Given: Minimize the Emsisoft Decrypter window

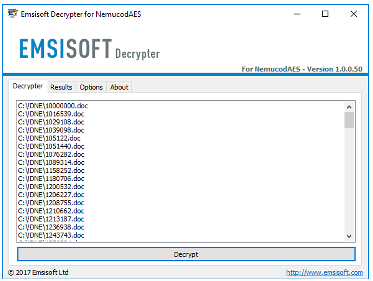Looking at the screenshot, I should (x=297, y=14).
